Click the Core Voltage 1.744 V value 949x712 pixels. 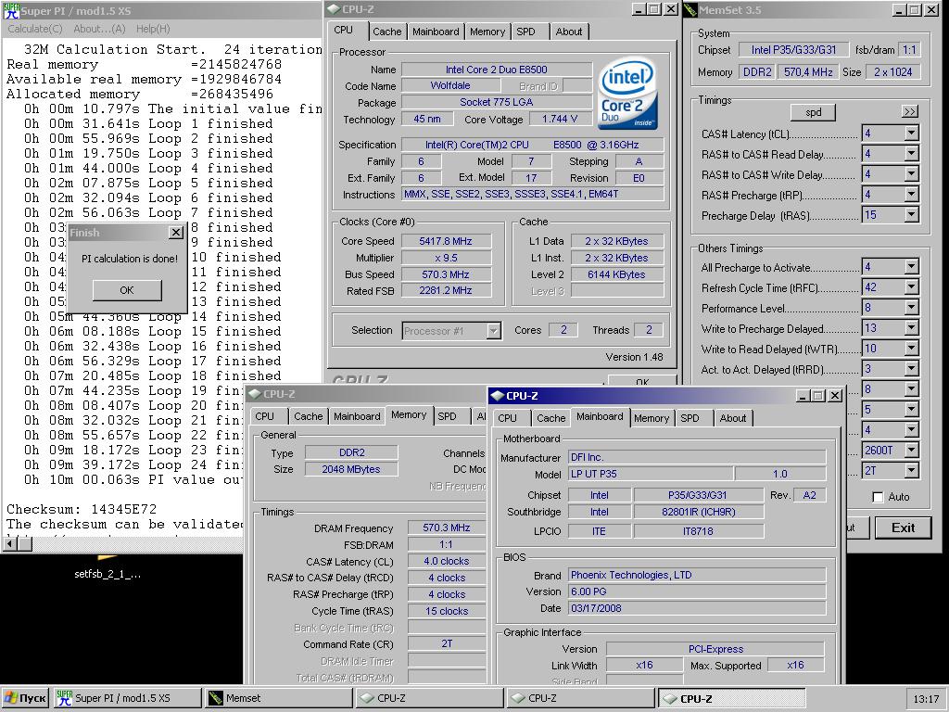[x=559, y=119]
